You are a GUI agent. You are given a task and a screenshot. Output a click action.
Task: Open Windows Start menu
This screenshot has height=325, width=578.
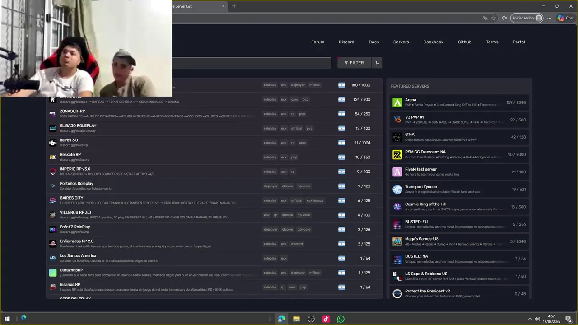coord(7,319)
